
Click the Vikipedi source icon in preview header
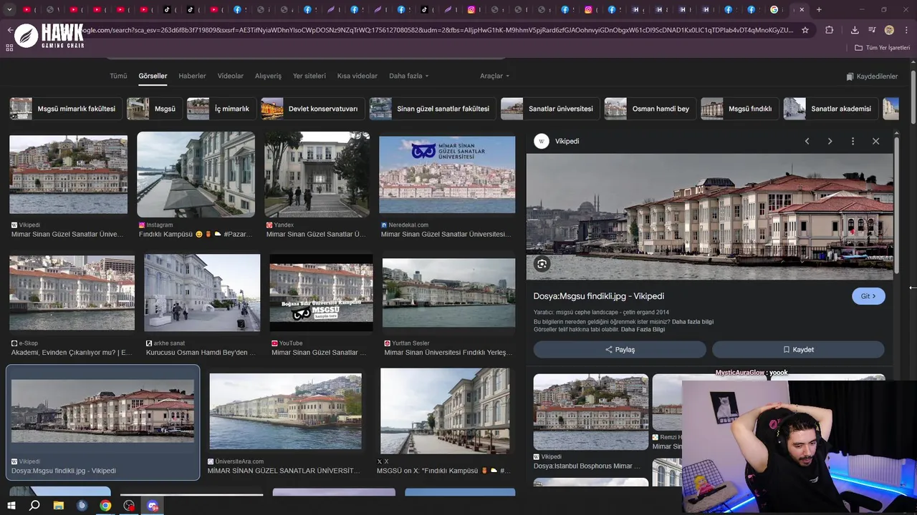click(542, 142)
